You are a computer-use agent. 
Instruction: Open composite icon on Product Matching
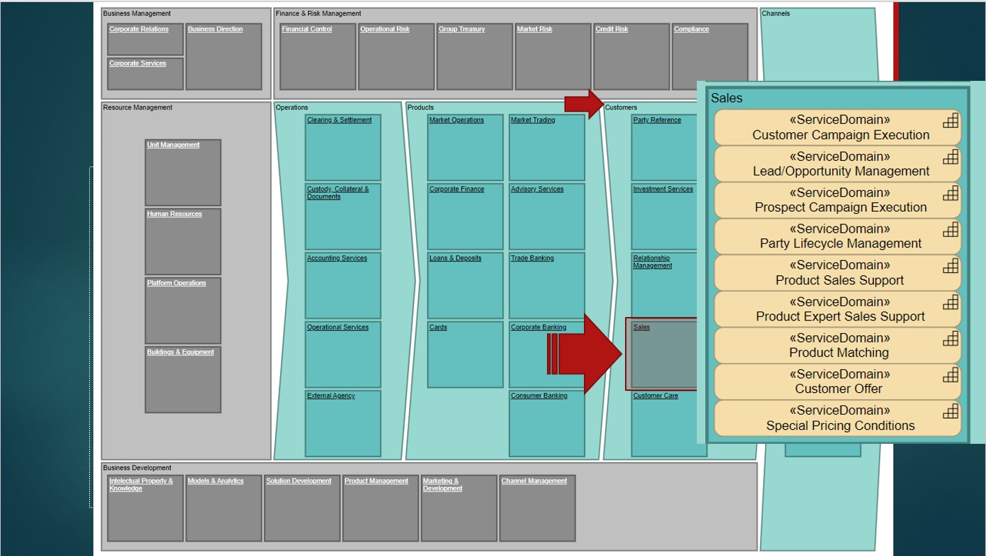point(950,339)
